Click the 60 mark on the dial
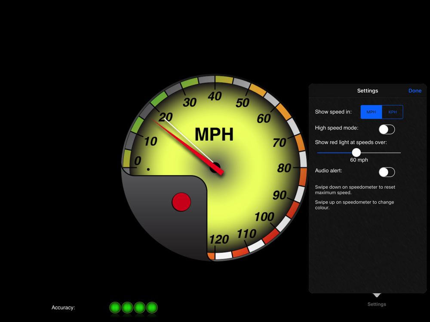Screen dimensions: 430x322 (264, 118)
